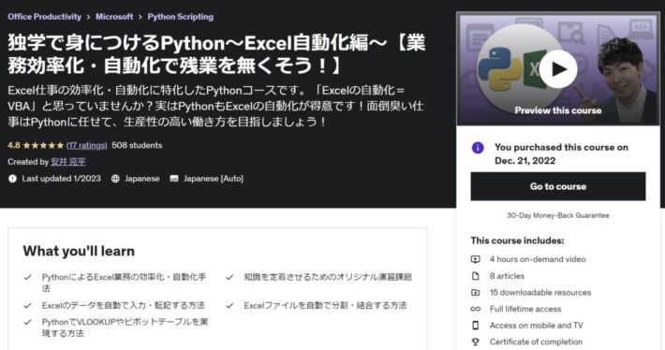Click the course title heading
The width and height of the screenshot is (665, 350).
point(216,54)
